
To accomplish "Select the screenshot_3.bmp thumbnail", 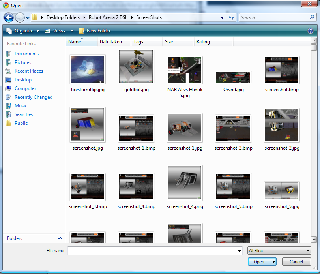I will pos(88,187).
